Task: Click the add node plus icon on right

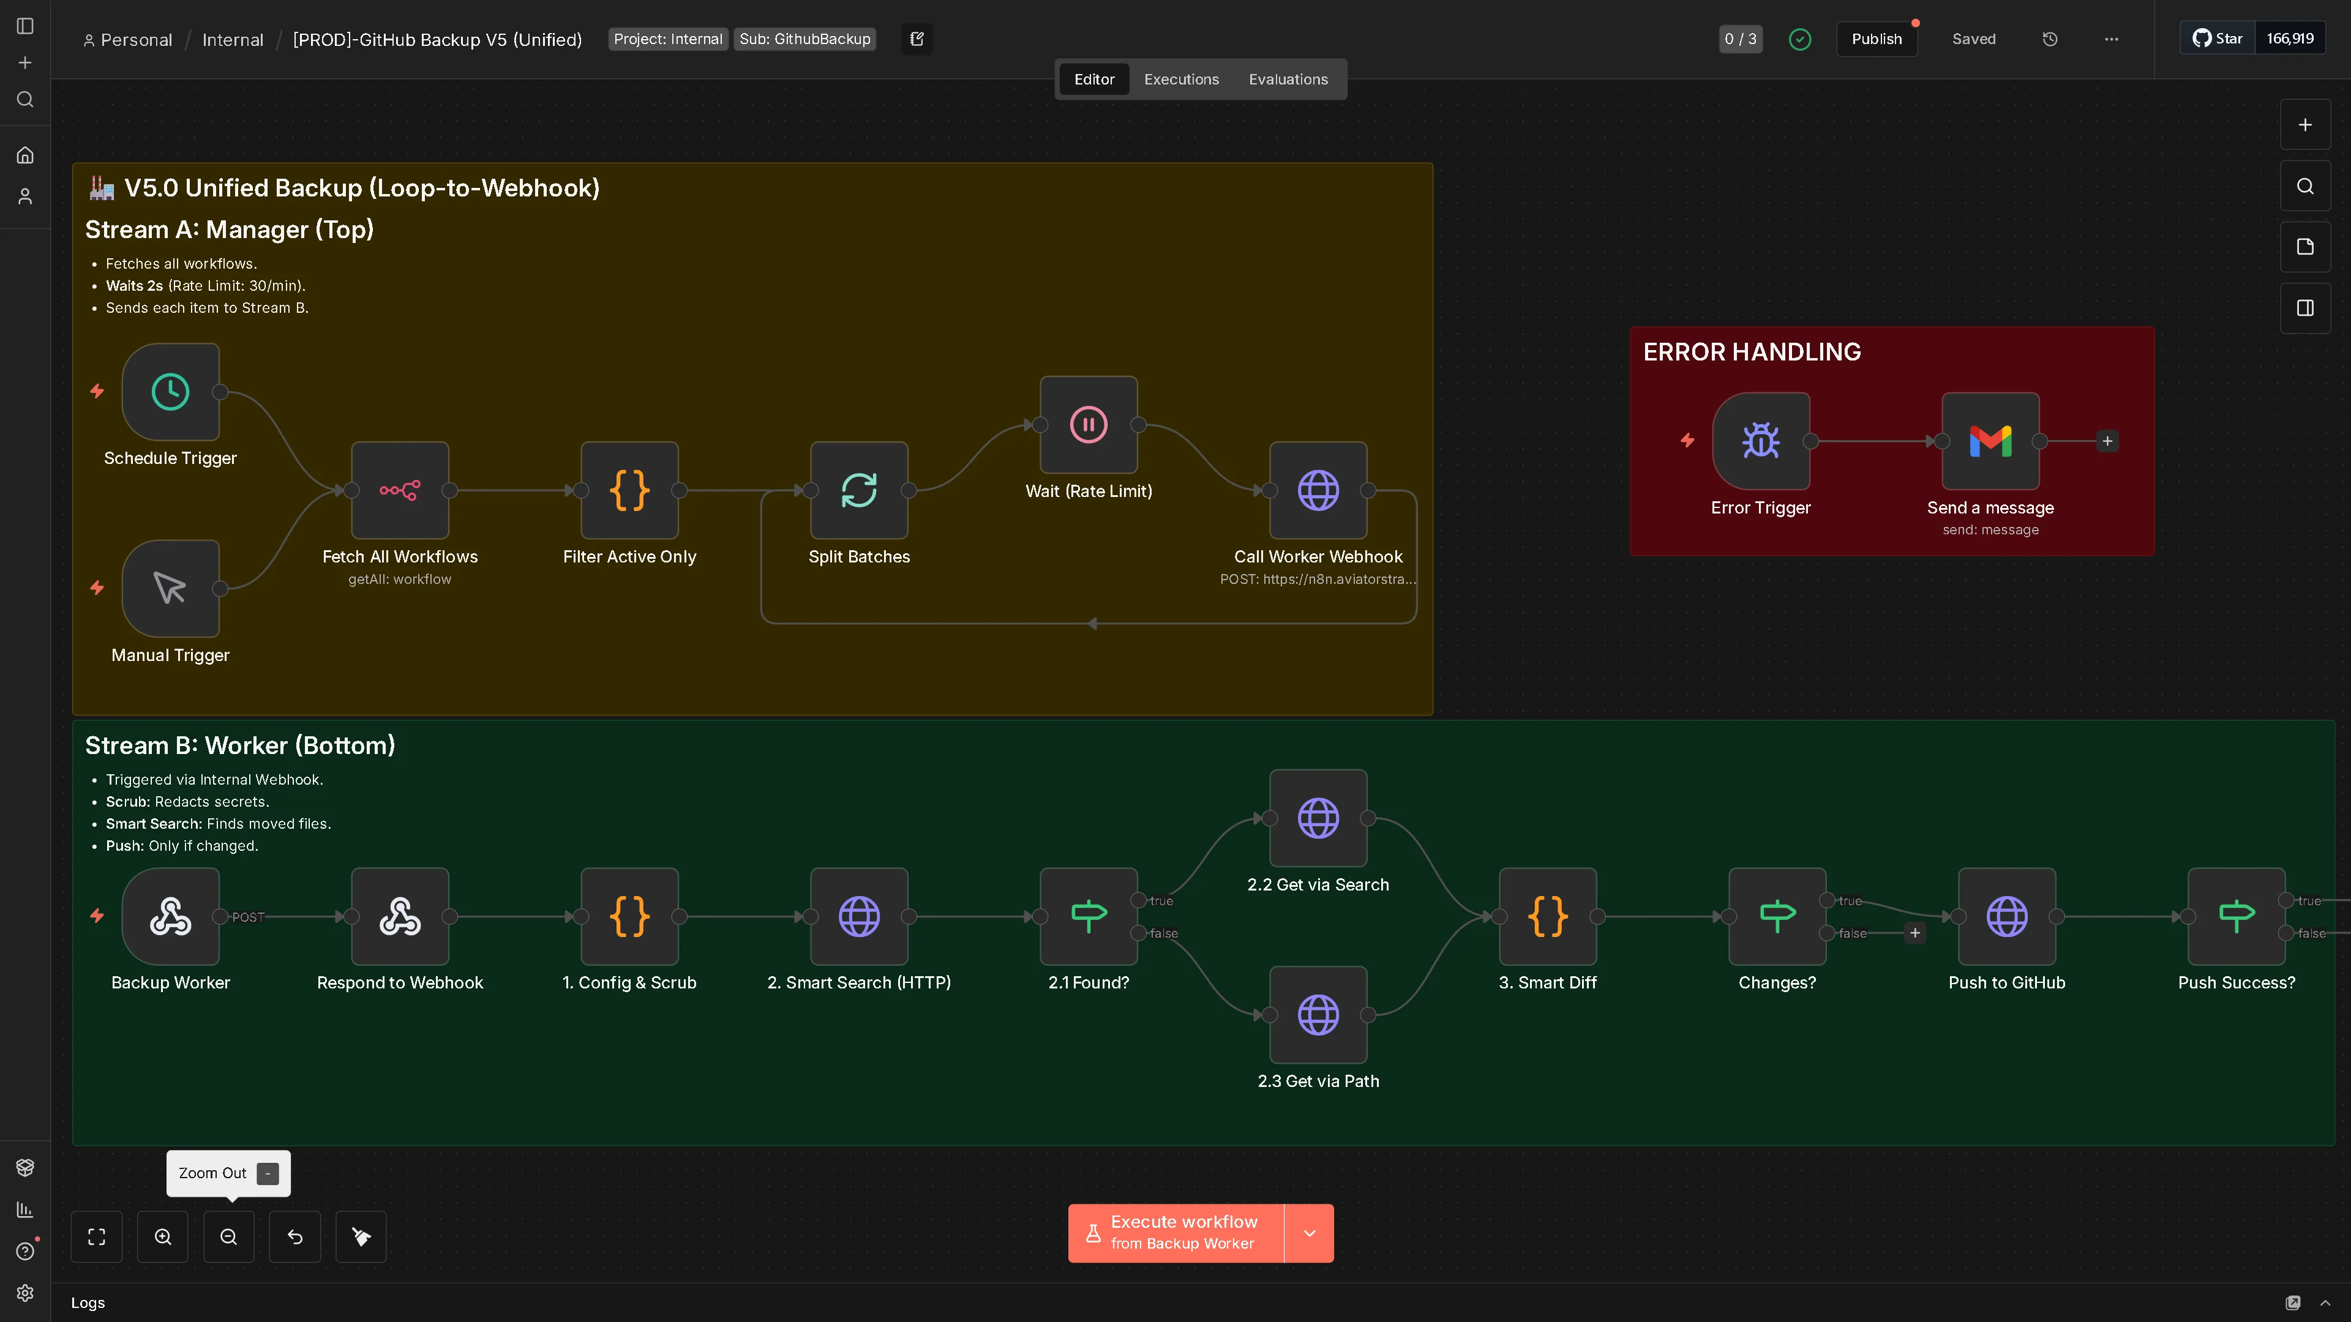Action: (x=2305, y=124)
